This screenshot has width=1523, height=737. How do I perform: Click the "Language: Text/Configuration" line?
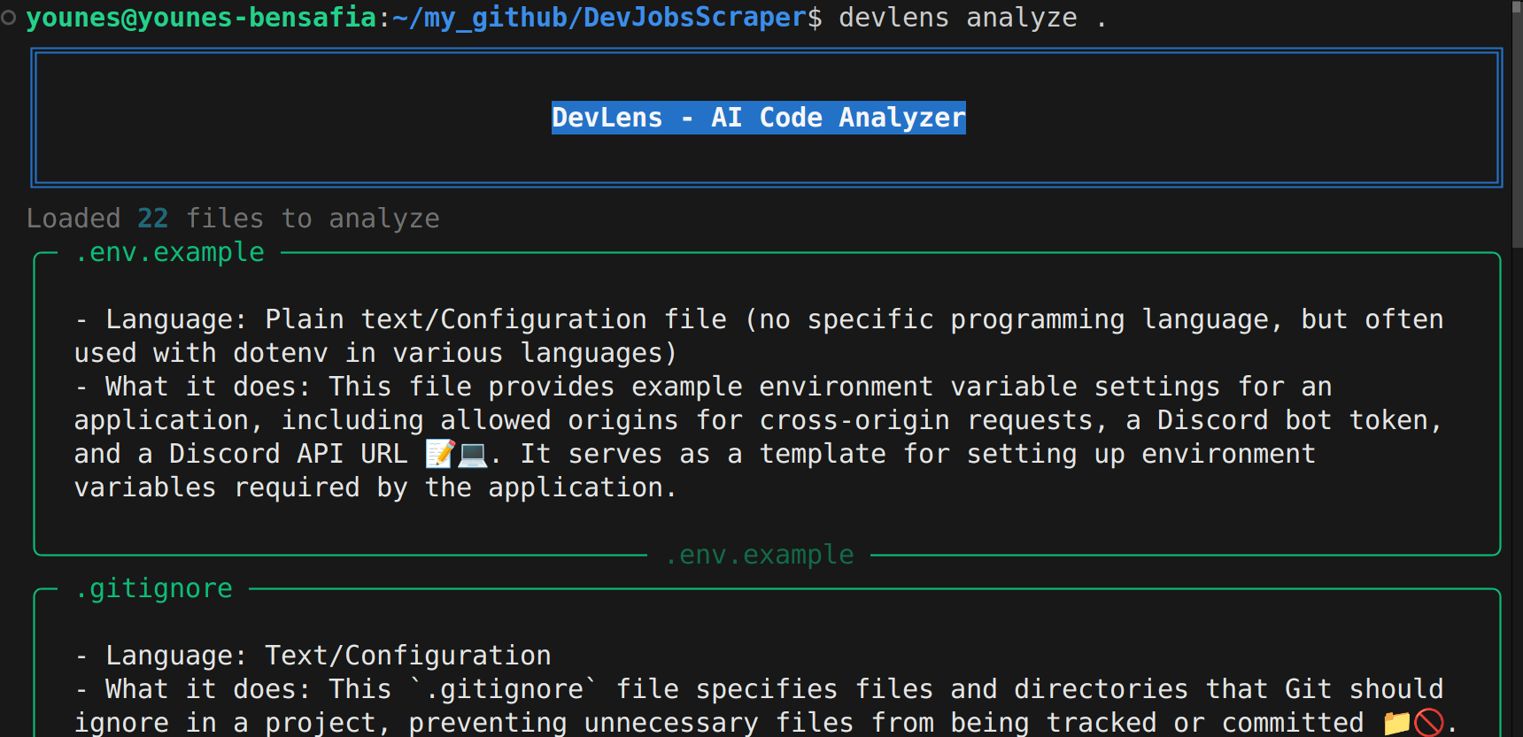pyautogui.click(x=328, y=656)
